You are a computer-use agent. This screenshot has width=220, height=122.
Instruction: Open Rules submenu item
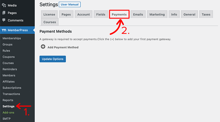(6, 51)
